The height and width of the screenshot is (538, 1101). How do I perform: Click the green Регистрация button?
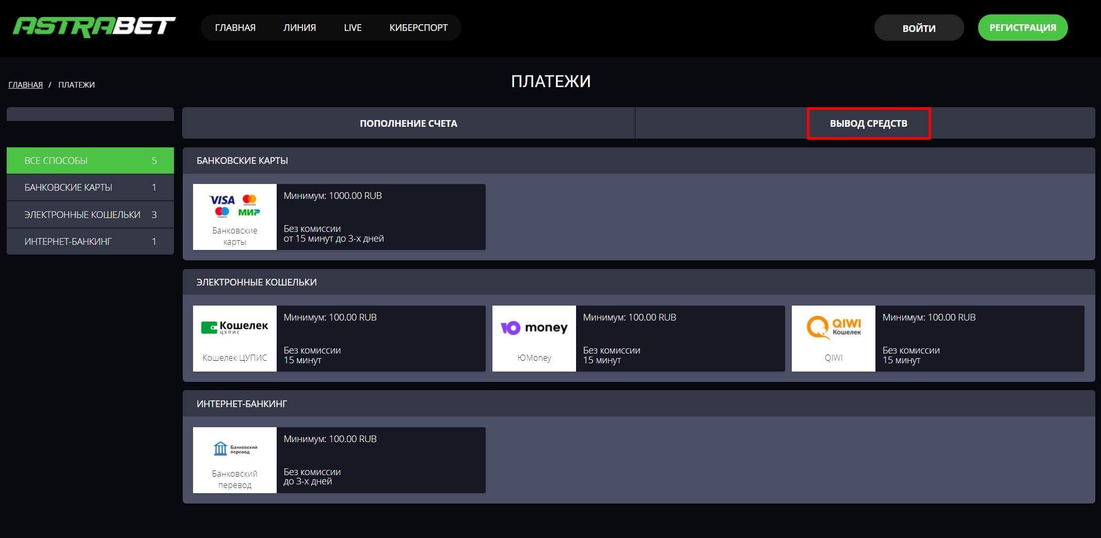[1022, 28]
